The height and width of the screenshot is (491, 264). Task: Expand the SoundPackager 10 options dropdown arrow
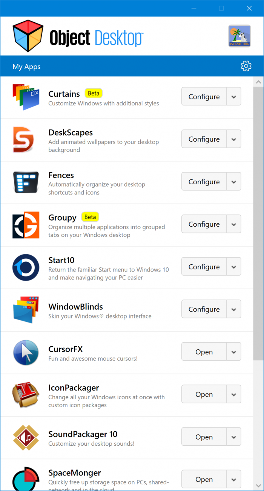click(x=234, y=437)
